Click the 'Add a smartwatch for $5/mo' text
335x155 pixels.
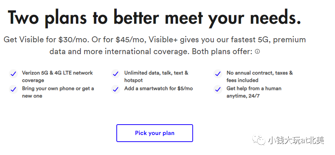pos(159,89)
